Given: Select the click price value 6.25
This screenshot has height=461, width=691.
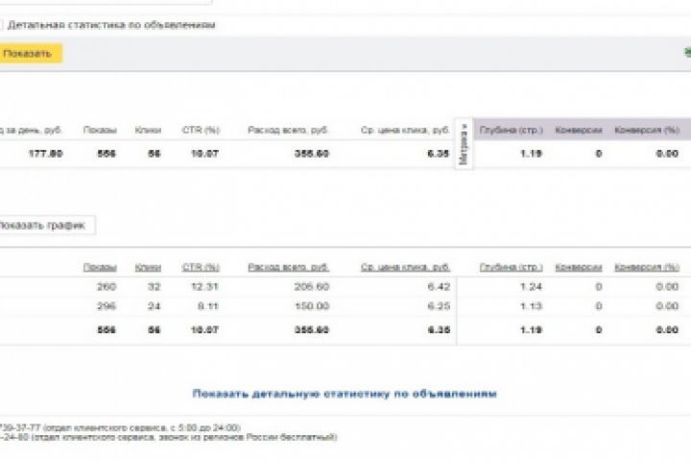Looking at the screenshot, I should (439, 306).
